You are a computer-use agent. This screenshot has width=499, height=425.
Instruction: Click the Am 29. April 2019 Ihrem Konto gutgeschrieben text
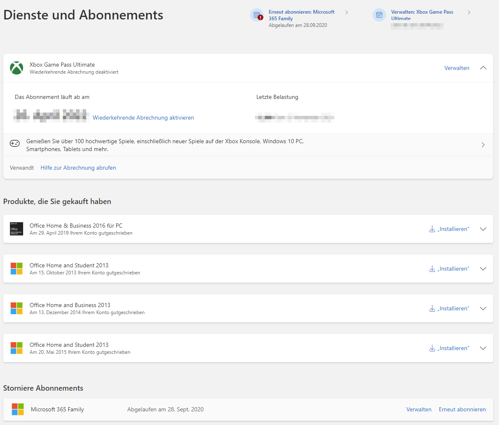81,233
